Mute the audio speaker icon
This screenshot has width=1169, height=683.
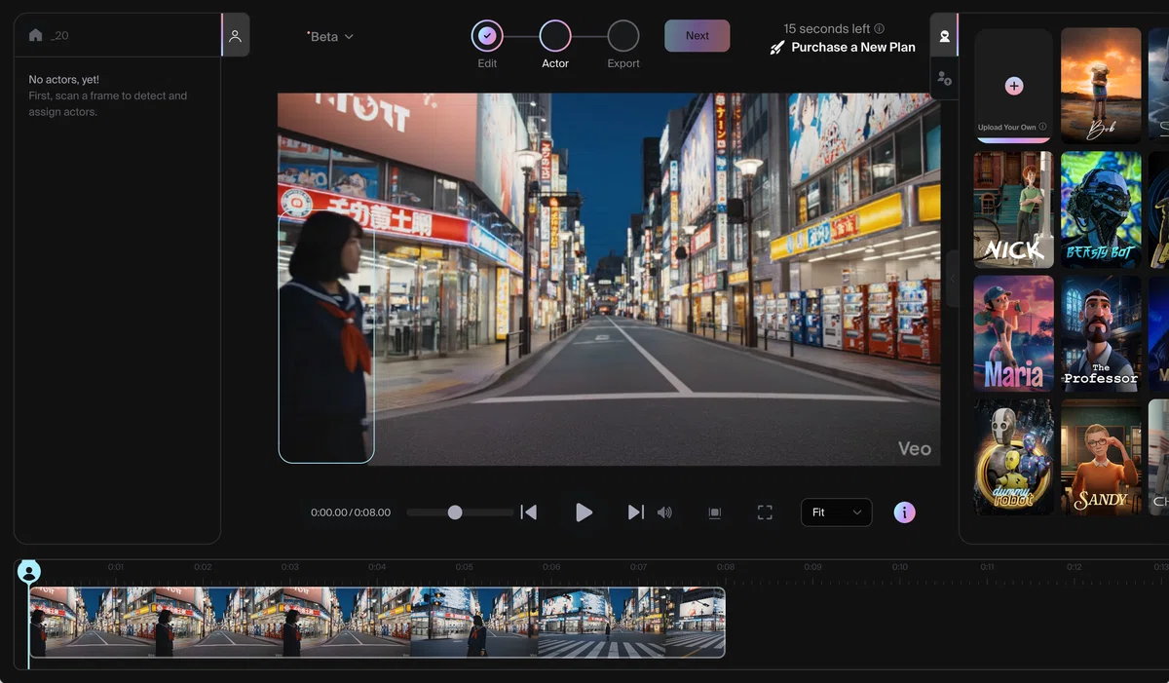pos(664,512)
